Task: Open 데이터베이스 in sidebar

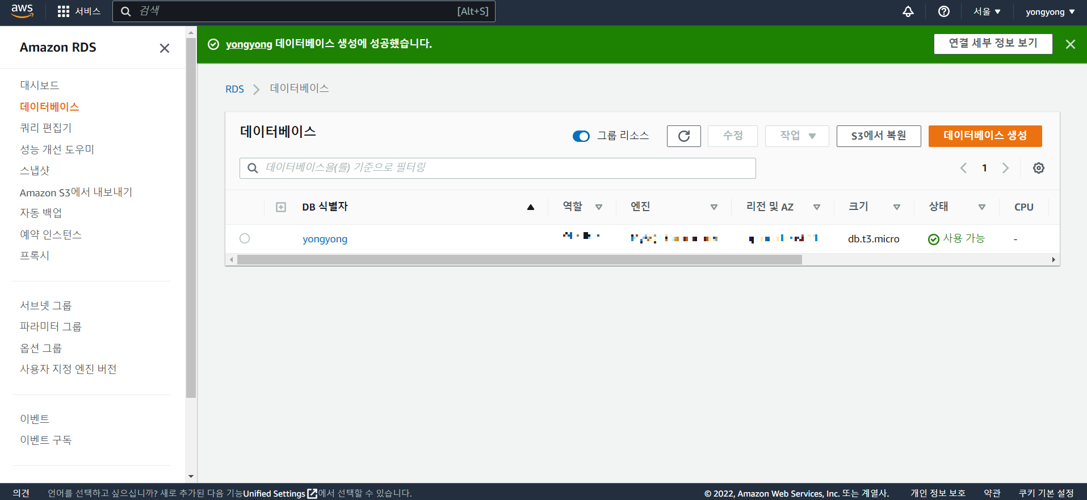Action: click(49, 107)
